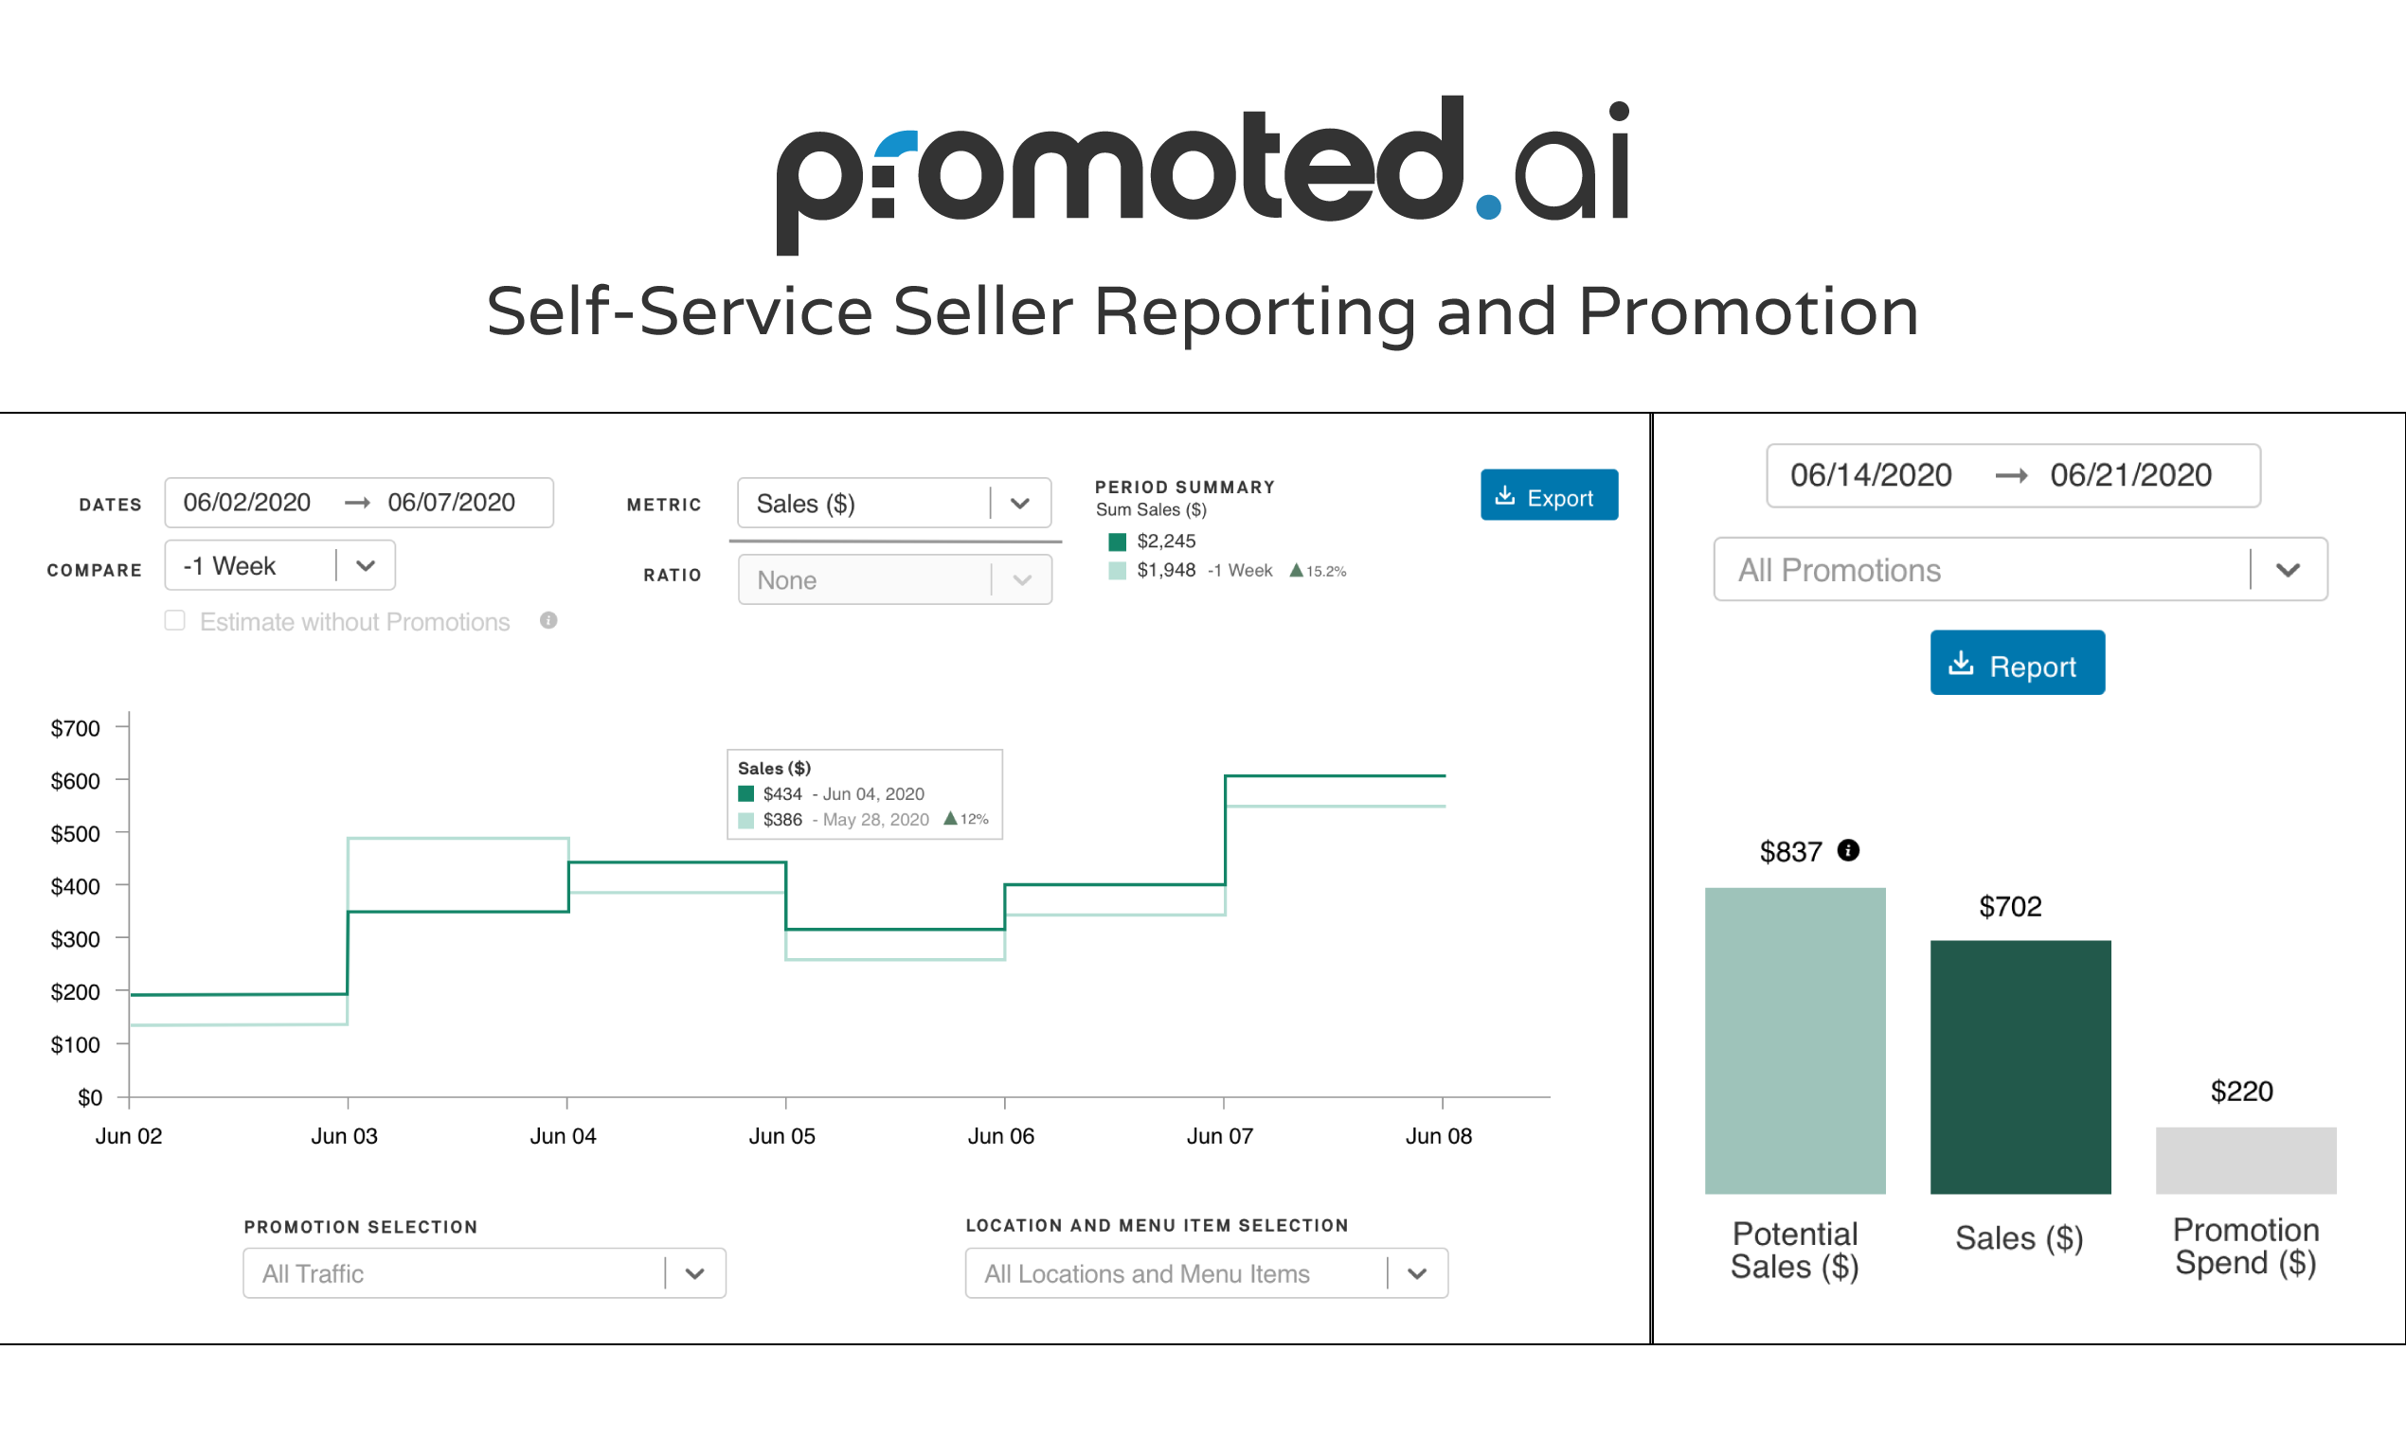Viewport: 2406px width, 1439px height.
Task: Expand the All Promotions dropdown
Action: coord(2288,569)
